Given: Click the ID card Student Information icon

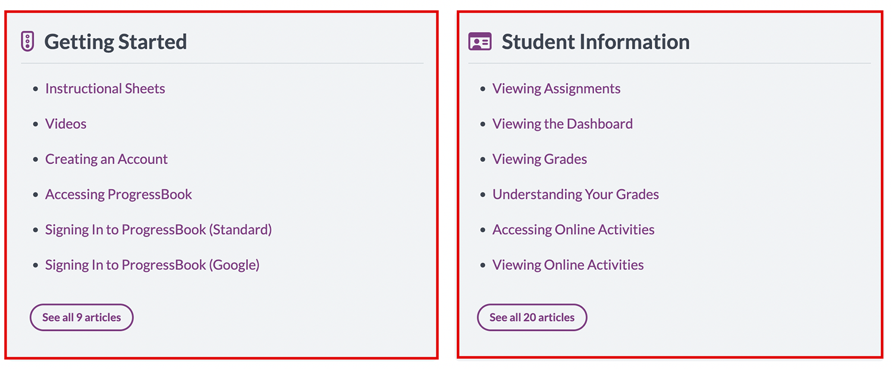Looking at the screenshot, I should [x=480, y=42].
